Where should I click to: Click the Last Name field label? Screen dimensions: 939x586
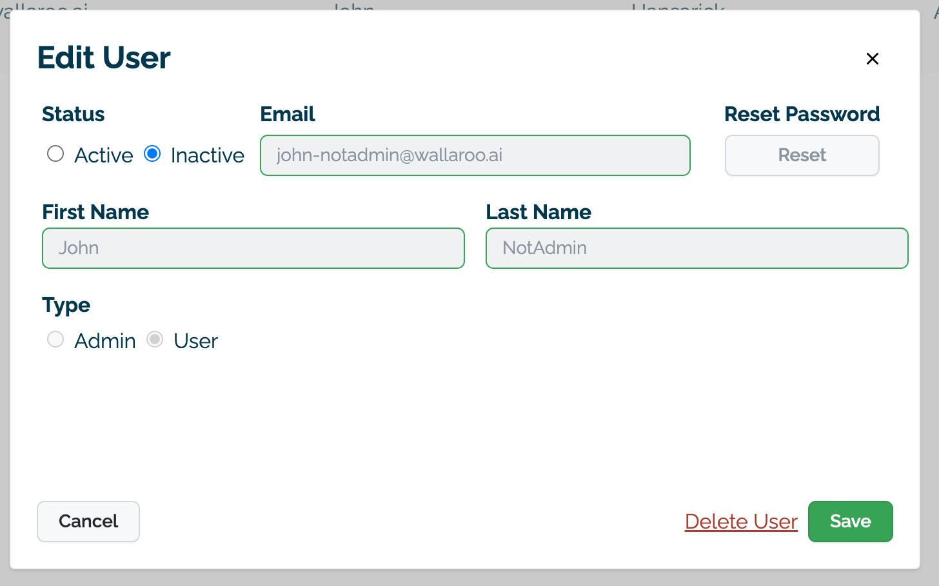[539, 212]
